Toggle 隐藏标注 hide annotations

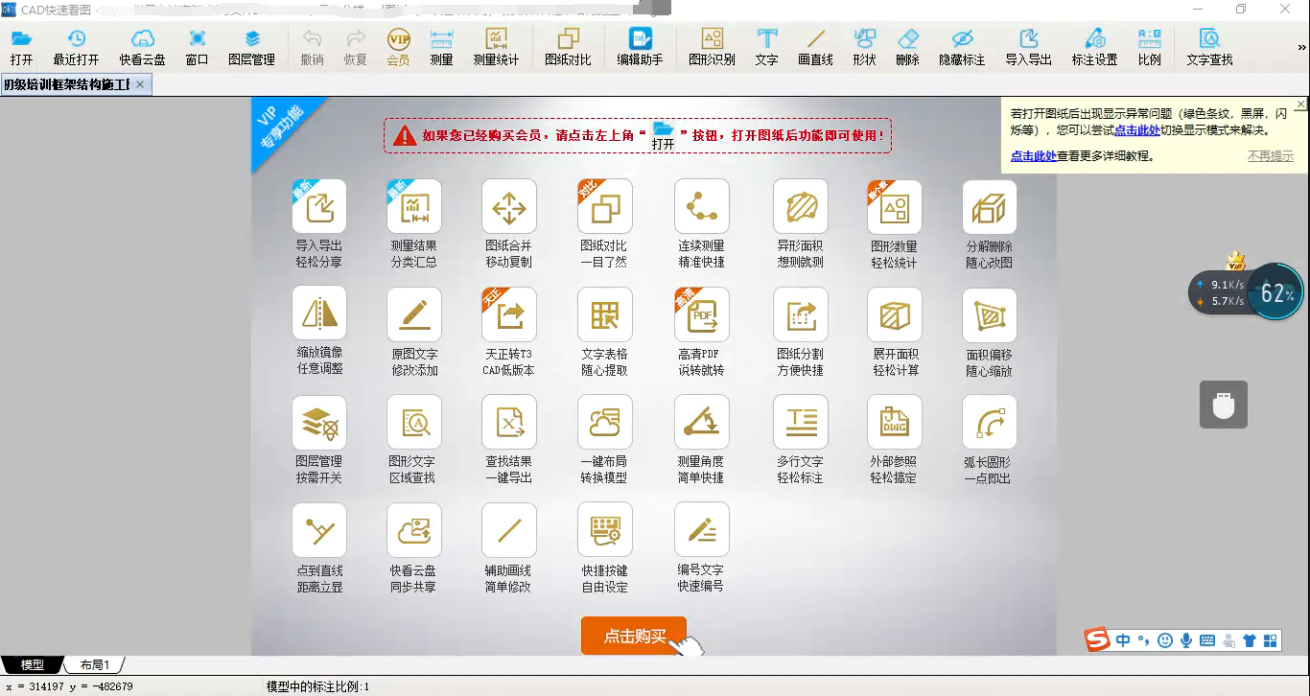[962, 47]
